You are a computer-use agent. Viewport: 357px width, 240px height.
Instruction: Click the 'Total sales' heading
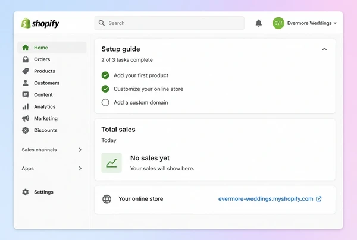pyautogui.click(x=118, y=130)
